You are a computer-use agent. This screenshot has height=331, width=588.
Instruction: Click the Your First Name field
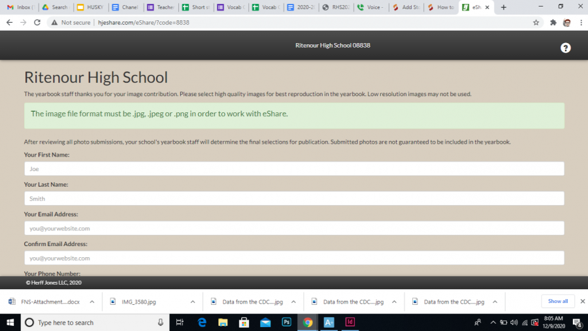coord(294,168)
